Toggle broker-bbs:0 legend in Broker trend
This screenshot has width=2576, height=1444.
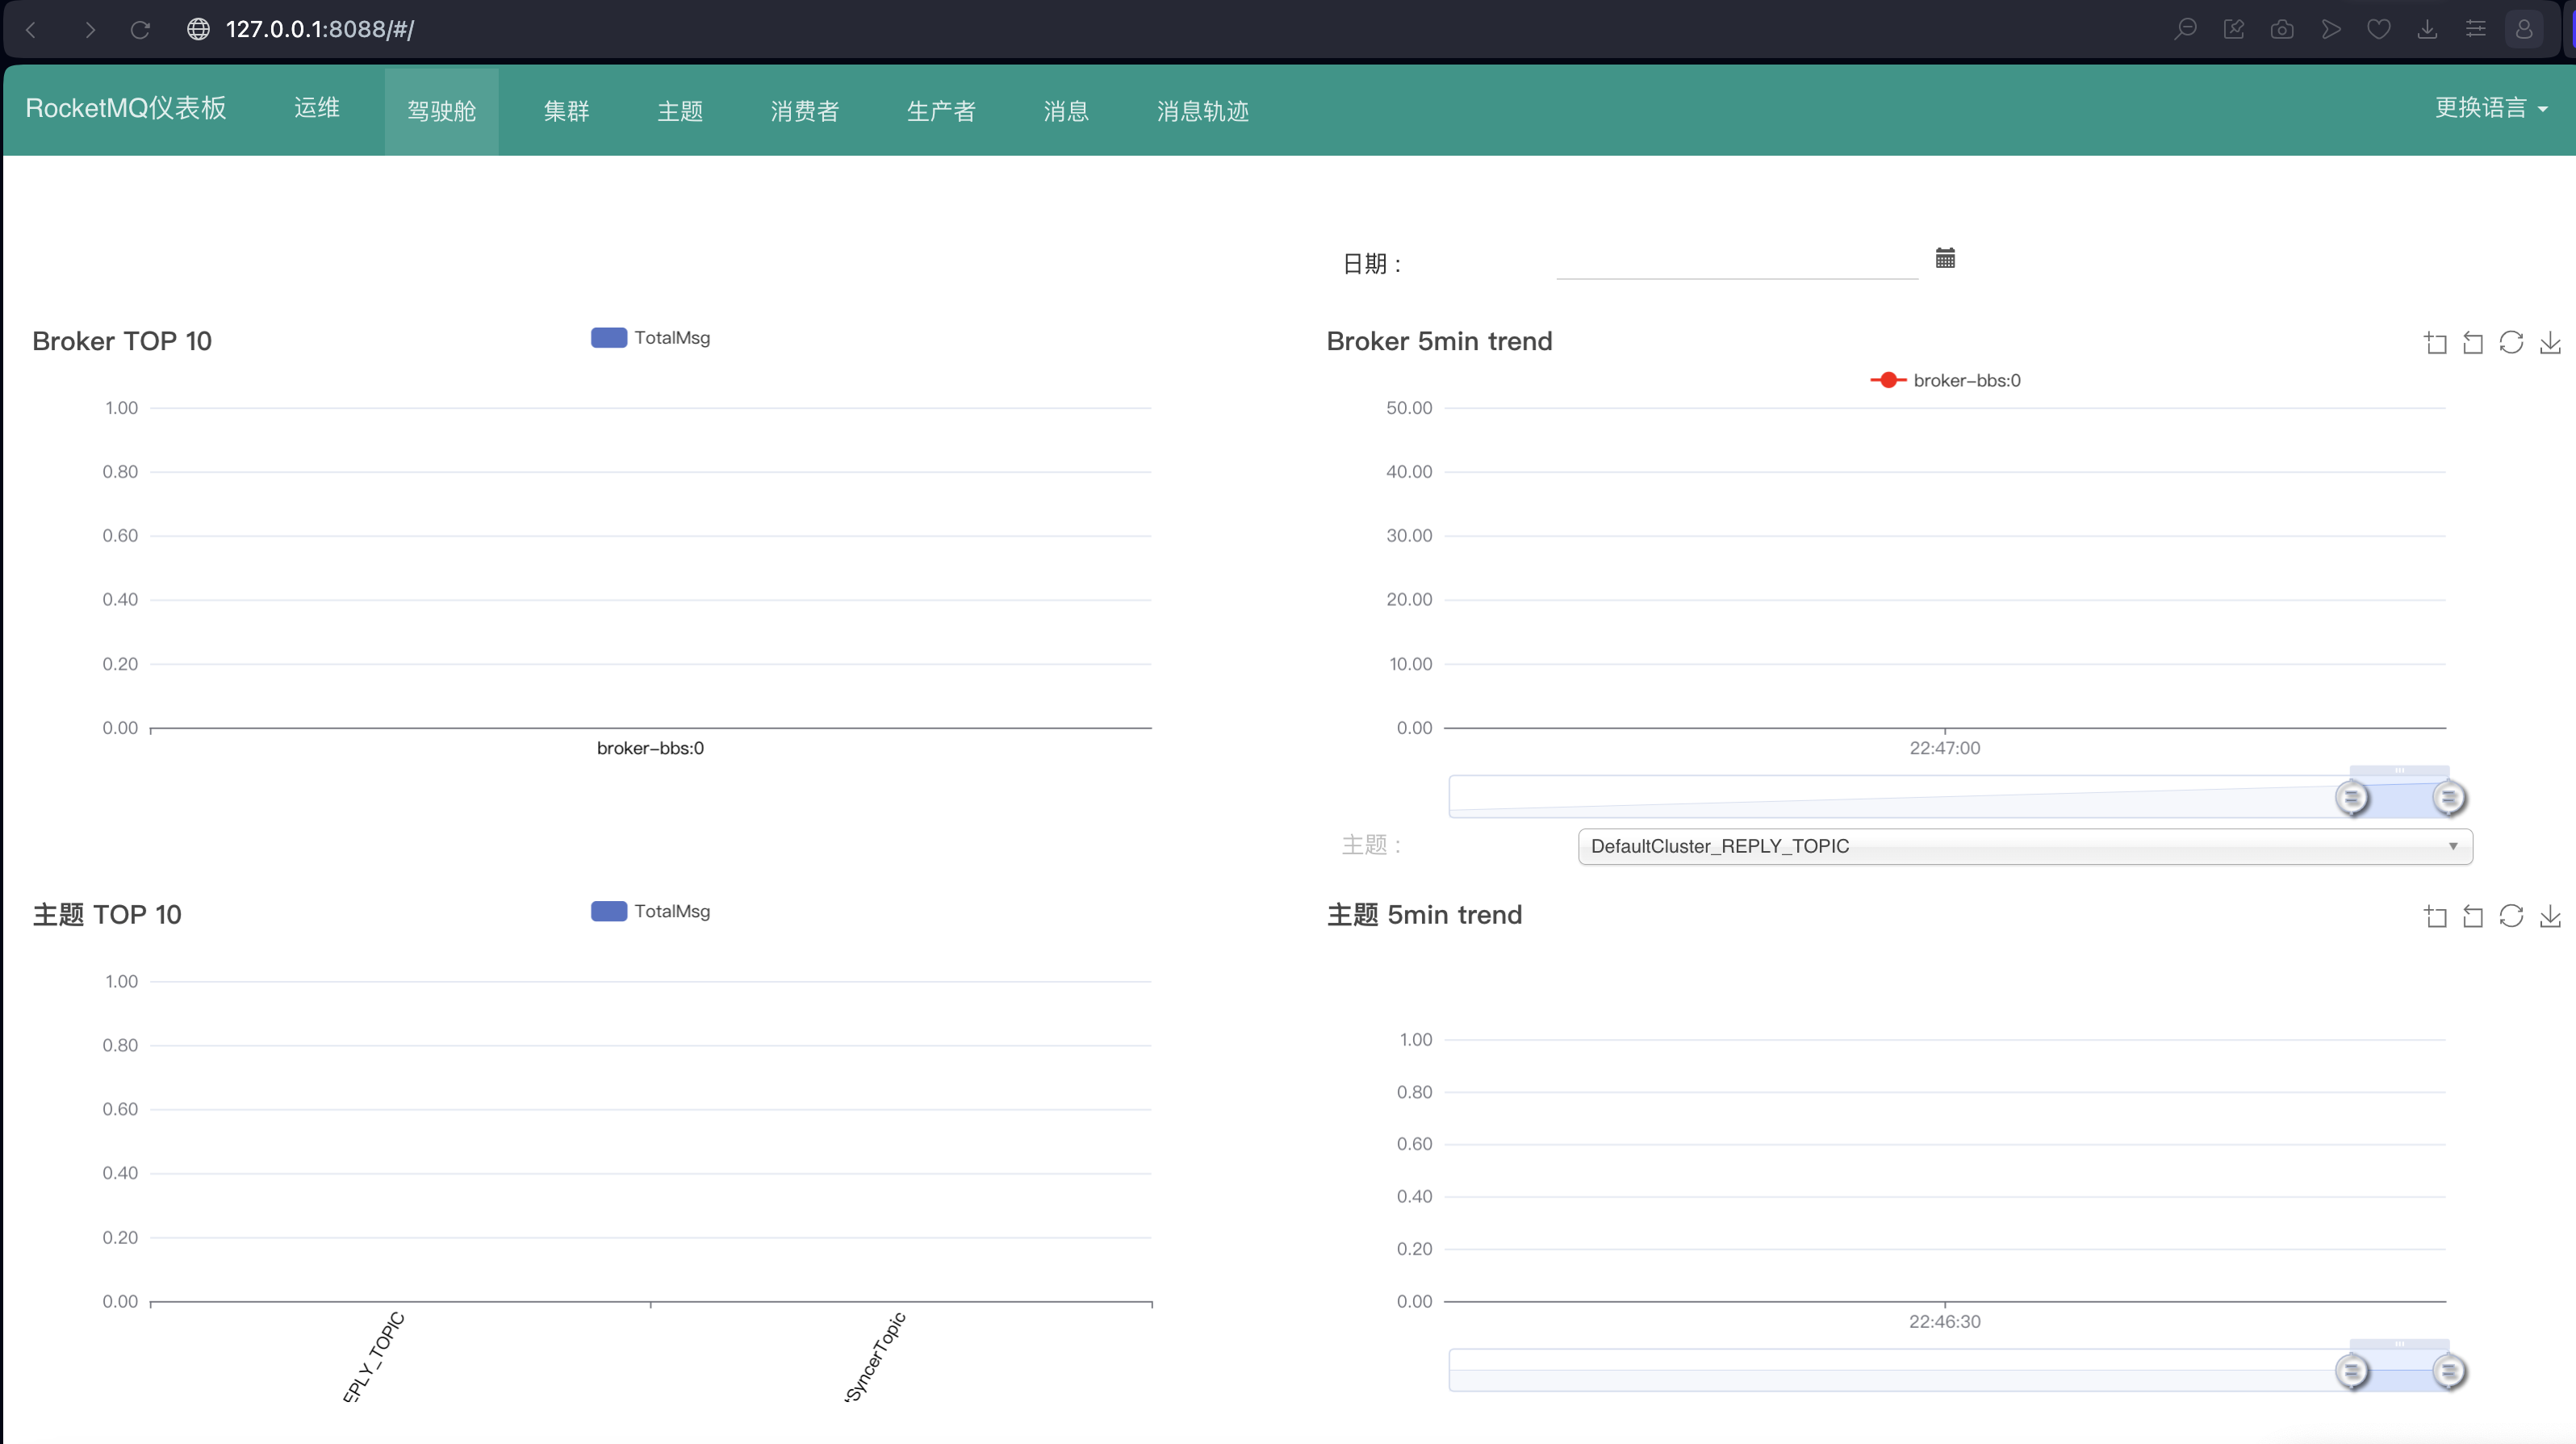(x=1945, y=381)
